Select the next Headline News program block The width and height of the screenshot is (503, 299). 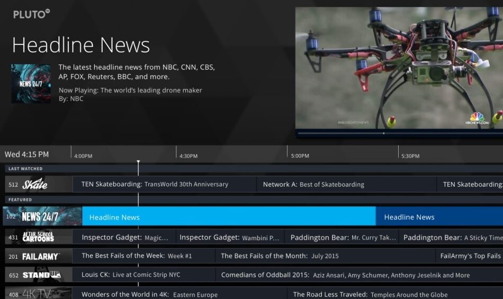coord(439,216)
